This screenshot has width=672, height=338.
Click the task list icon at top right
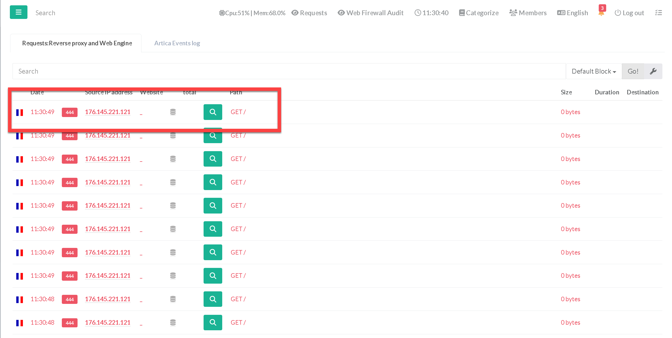(658, 13)
